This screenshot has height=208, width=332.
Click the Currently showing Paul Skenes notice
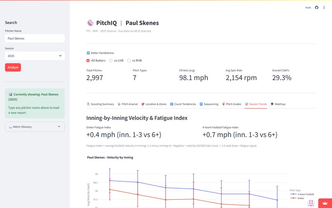pyautogui.click(x=35, y=103)
